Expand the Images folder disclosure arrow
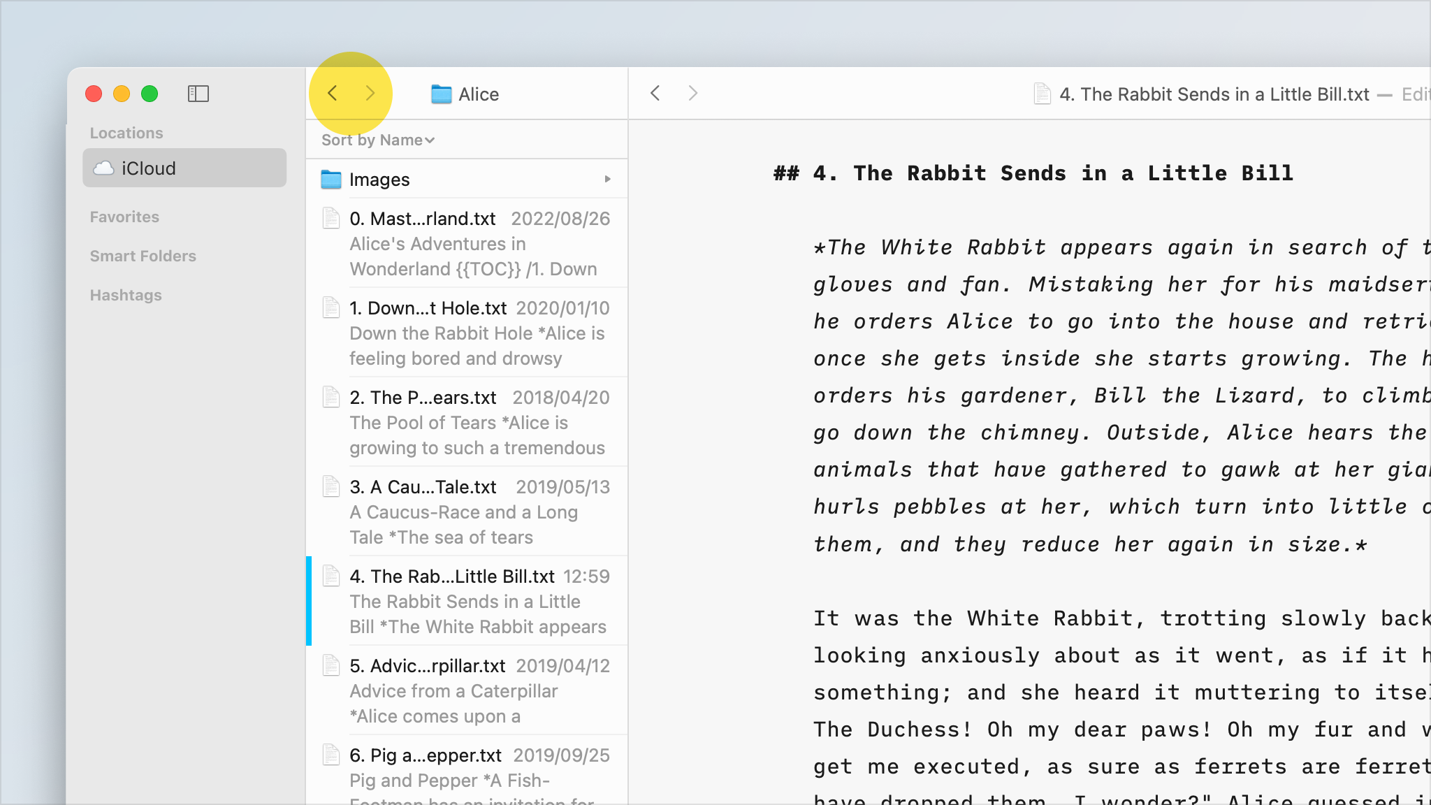 [x=608, y=180]
